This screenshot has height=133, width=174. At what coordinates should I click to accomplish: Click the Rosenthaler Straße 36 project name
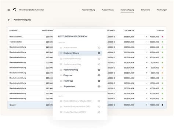[32, 10]
